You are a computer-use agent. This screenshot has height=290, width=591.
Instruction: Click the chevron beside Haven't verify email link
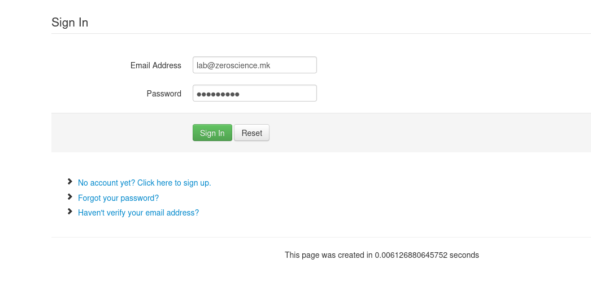coord(69,212)
